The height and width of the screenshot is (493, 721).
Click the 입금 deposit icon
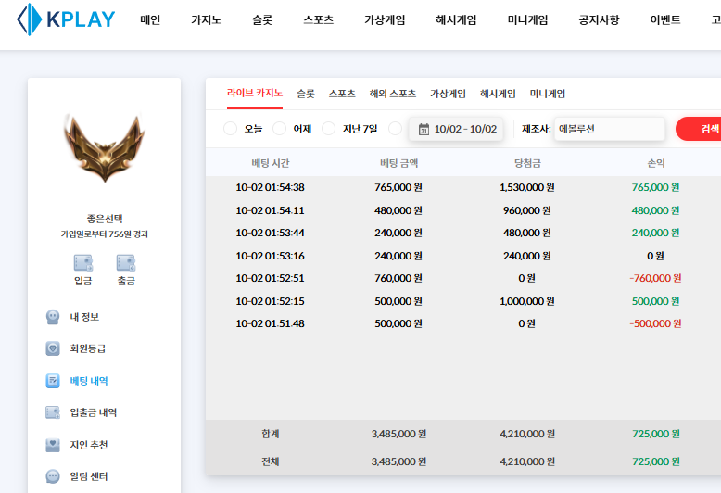82,263
